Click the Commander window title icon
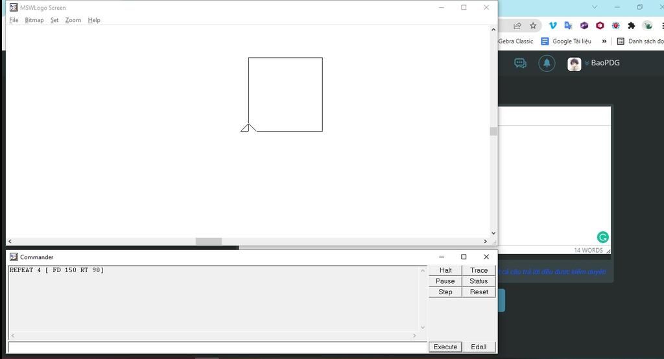Image resolution: width=664 pixels, height=359 pixels. pyautogui.click(x=14, y=257)
